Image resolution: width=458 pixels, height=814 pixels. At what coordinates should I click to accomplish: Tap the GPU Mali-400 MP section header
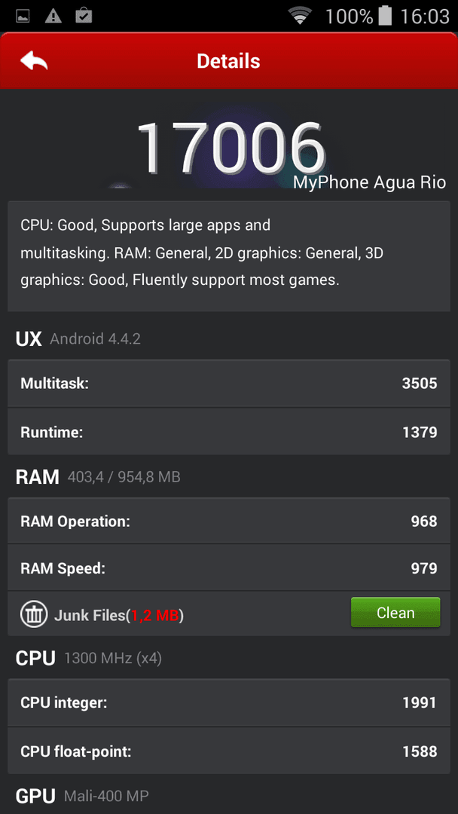[82, 796]
